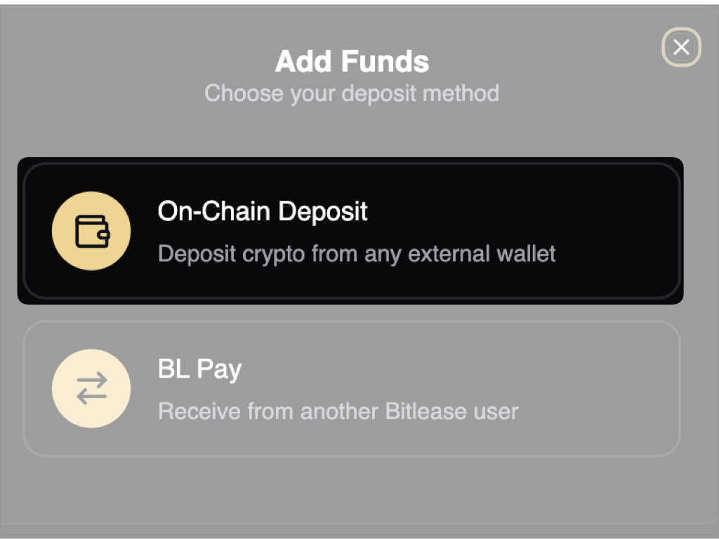Click the "Choose your deposit method" subtitle
This screenshot has height=539, width=719.
(x=352, y=93)
